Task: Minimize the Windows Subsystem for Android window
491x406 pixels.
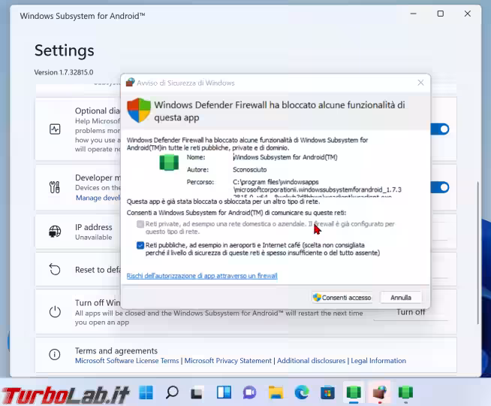Action: [414, 14]
